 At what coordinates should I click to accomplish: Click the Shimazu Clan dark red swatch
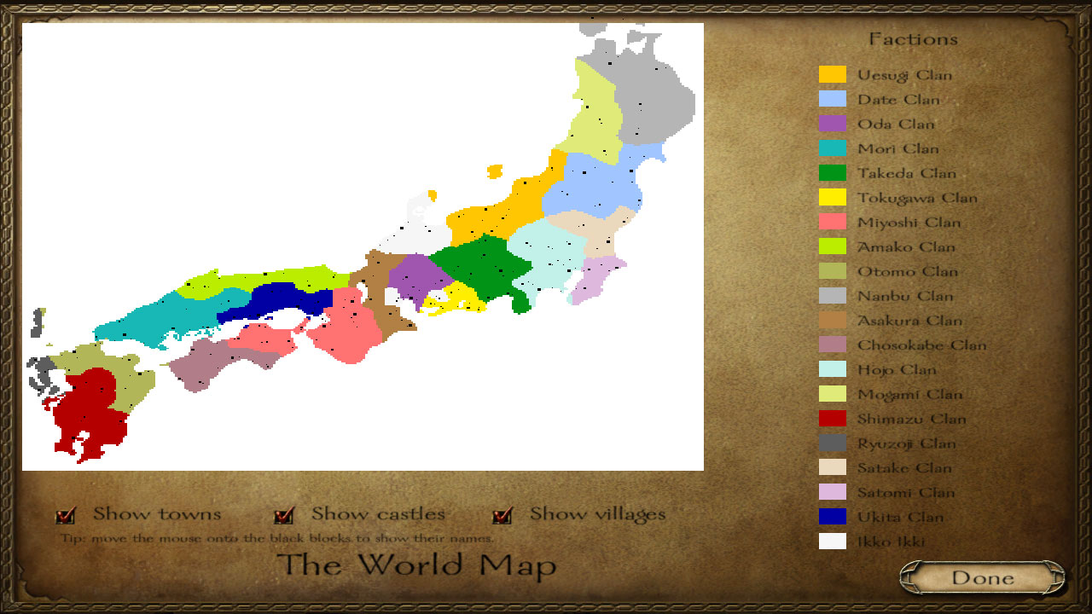(832, 419)
